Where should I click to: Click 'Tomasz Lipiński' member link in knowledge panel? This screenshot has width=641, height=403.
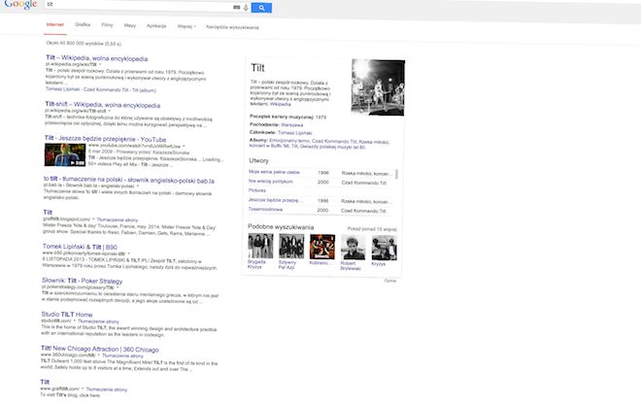pyautogui.click(x=294, y=133)
